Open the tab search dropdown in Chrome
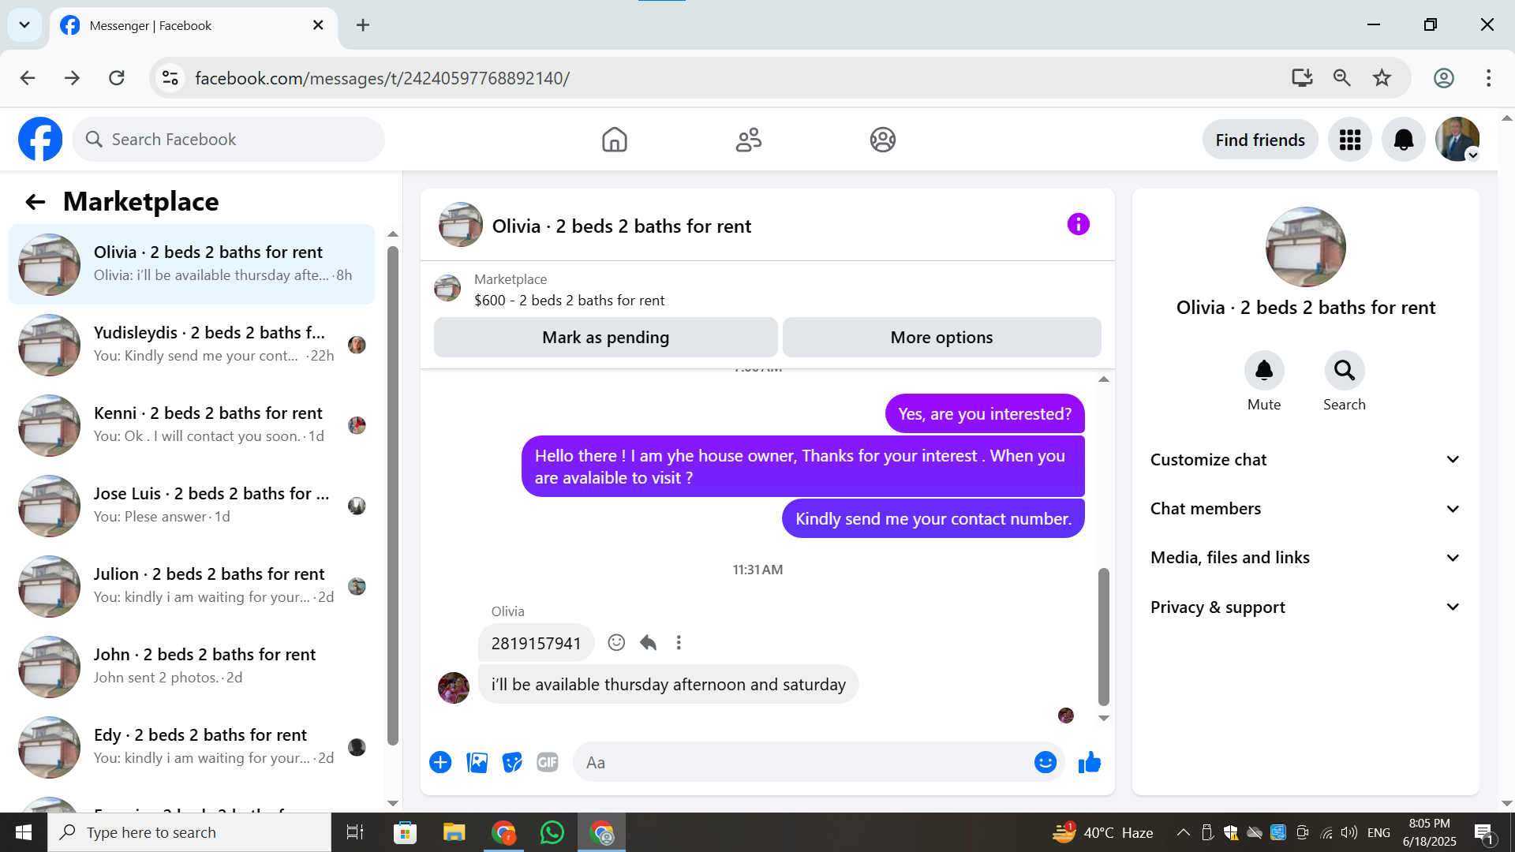Image resolution: width=1515 pixels, height=852 pixels. click(24, 25)
